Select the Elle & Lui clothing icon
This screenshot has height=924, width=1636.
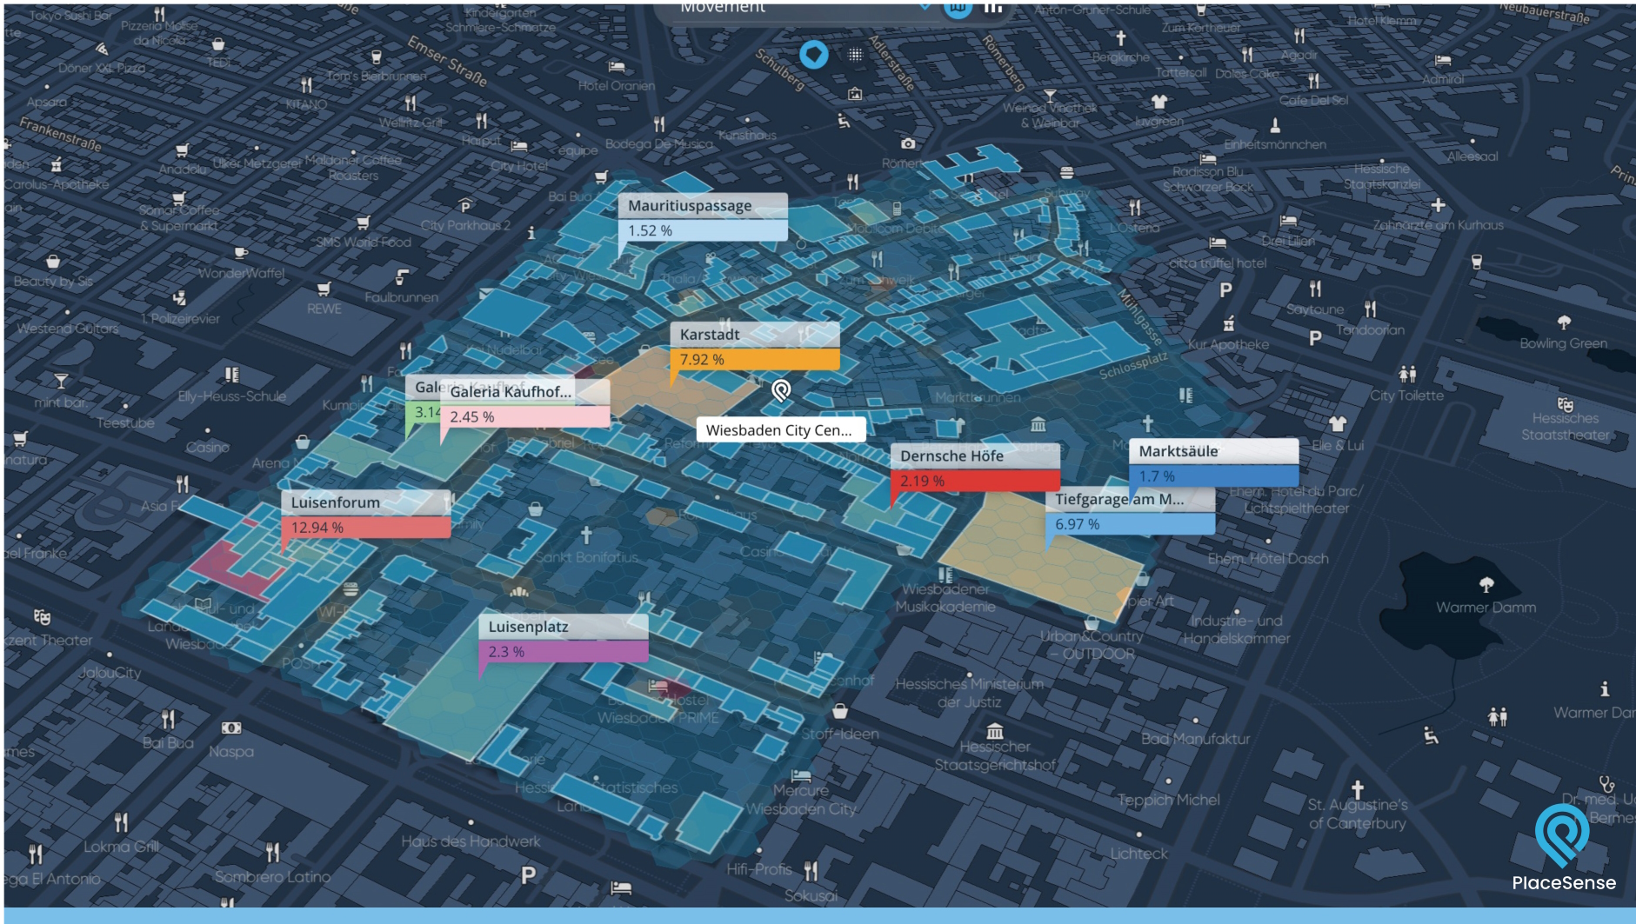1338,424
